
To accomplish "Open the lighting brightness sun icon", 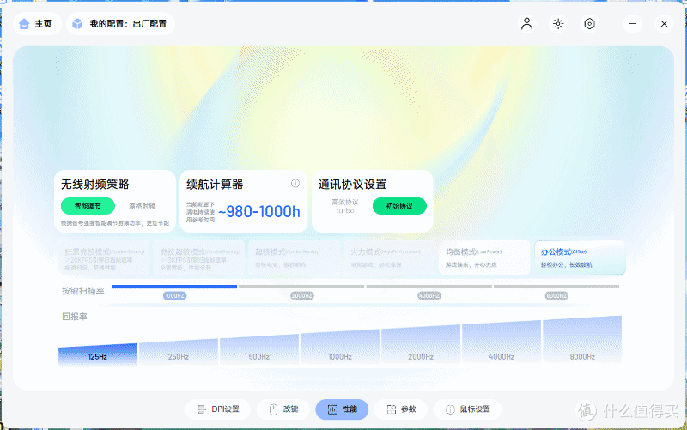I will (558, 24).
